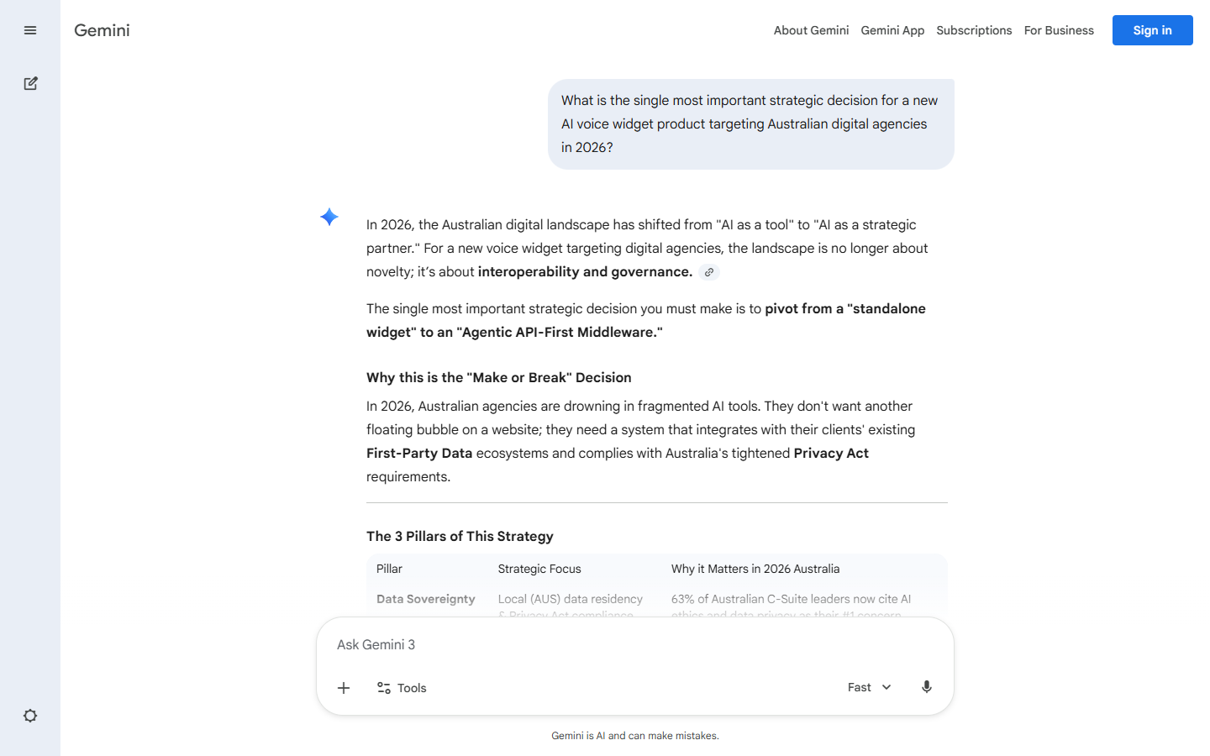Click the plus attachment icon
1210x756 pixels.
[344, 688]
